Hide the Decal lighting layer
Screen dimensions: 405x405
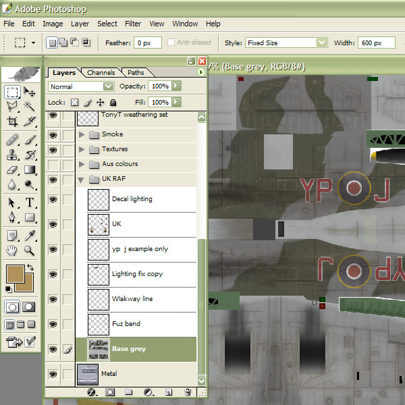click(53, 199)
